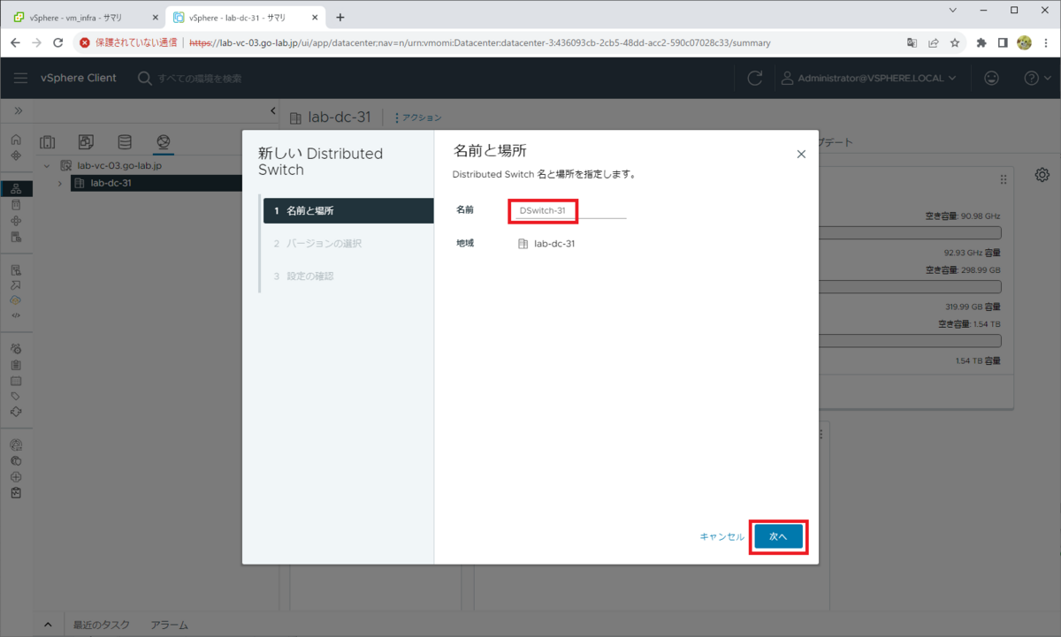Image resolution: width=1061 pixels, height=637 pixels.
Task: Translate this page via Chrome icon
Action: pos(912,42)
